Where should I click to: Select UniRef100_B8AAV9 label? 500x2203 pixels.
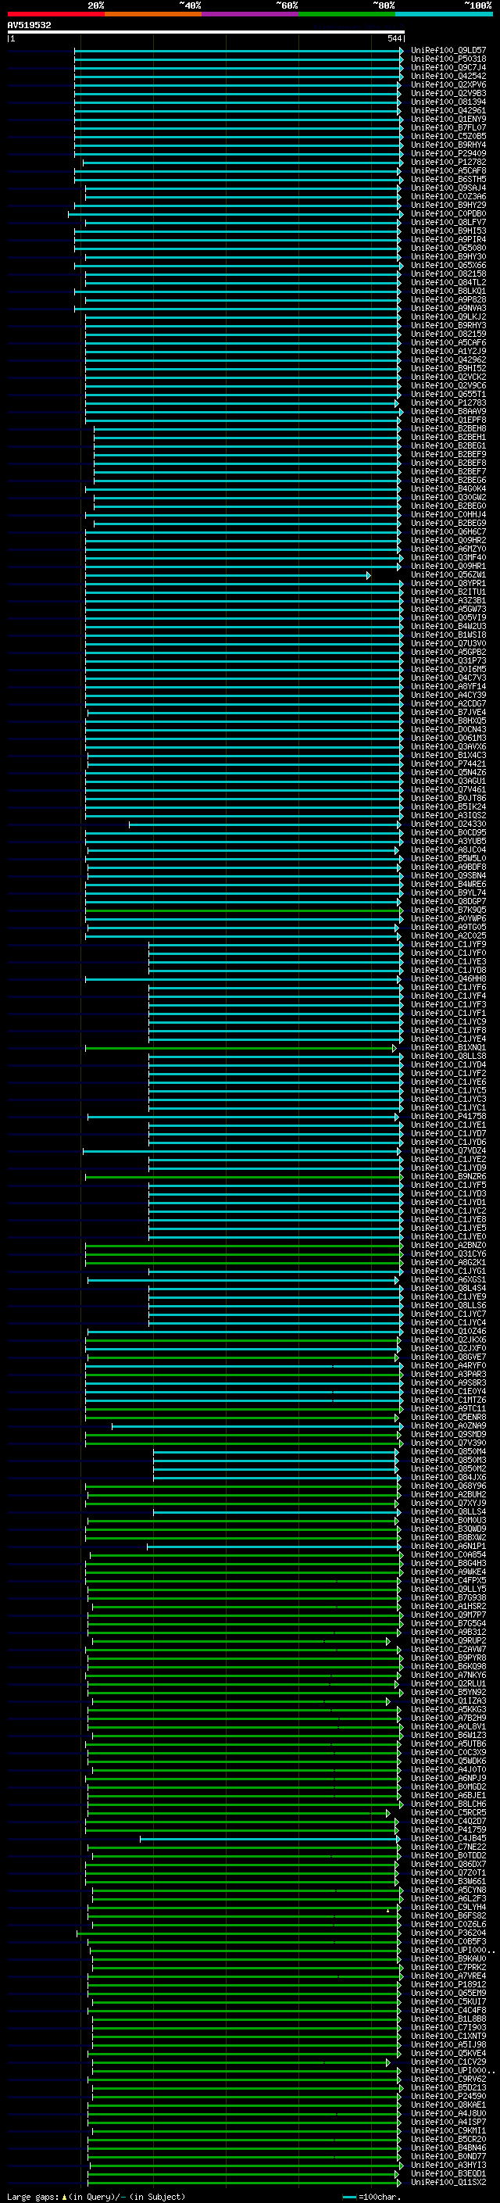pos(448,411)
